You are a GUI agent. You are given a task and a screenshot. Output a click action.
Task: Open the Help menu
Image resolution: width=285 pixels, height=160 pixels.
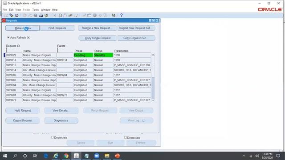55,10
